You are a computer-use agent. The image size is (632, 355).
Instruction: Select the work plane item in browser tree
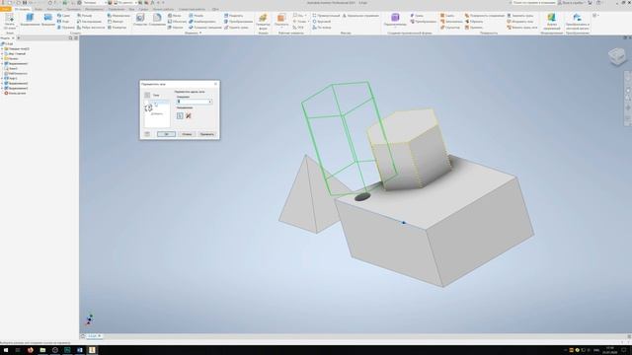pos(16,73)
